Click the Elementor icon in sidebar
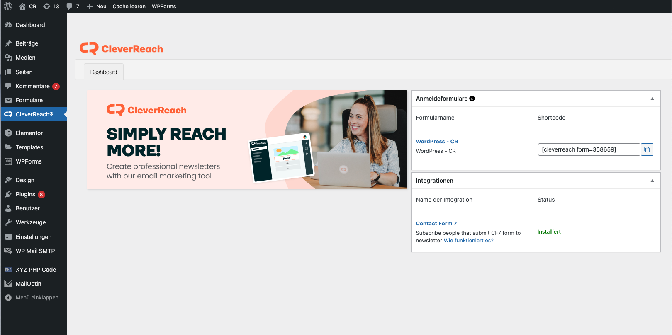The height and width of the screenshot is (335, 672). click(8, 133)
